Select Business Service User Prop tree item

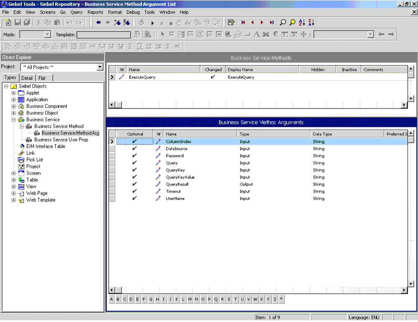(x=61, y=140)
